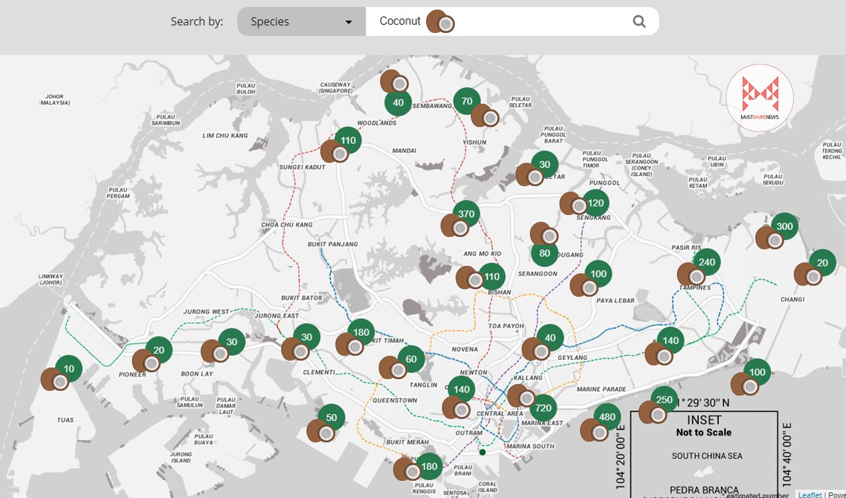The width and height of the screenshot is (846, 498).
Task: Click the magnifier search icon
Action: click(x=639, y=21)
